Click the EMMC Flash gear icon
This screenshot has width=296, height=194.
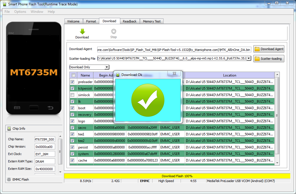click(9, 179)
